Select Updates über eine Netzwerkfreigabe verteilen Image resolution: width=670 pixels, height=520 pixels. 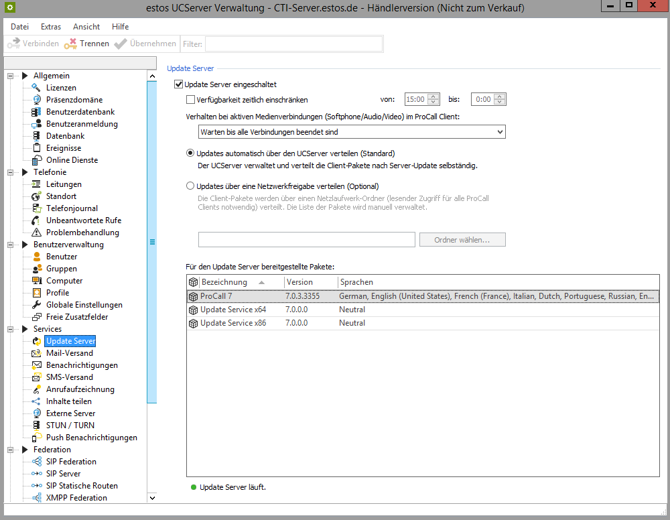coord(190,186)
